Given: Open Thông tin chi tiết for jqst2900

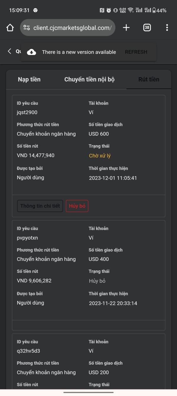Looking at the screenshot, I should [40, 206].
